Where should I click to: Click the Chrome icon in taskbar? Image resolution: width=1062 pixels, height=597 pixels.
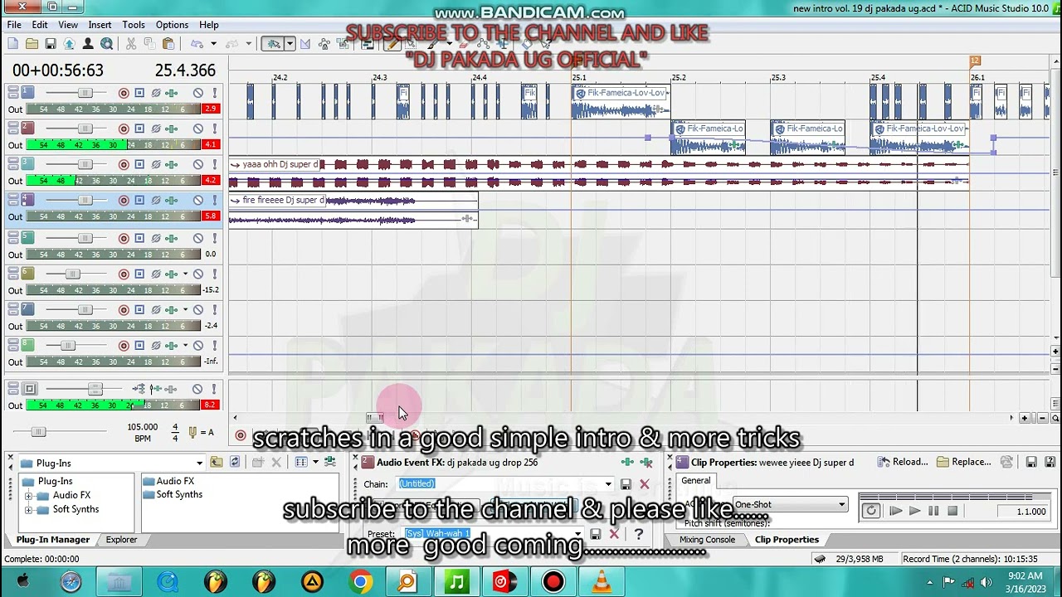[x=360, y=582]
